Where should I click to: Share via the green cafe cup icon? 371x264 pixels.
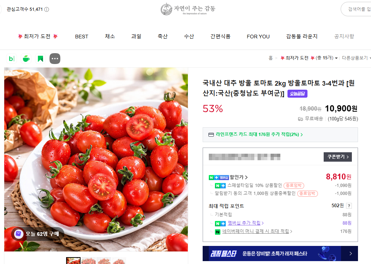(26, 59)
